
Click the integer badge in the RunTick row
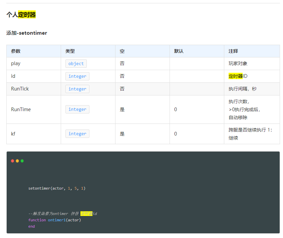tap(77, 89)
